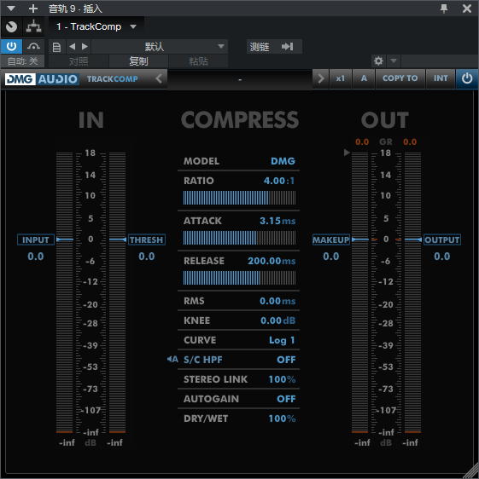Viewport: 479px width, 479px height.
Task: Click the 0.0 value under OUTPUT
Action: click(442, 257)
